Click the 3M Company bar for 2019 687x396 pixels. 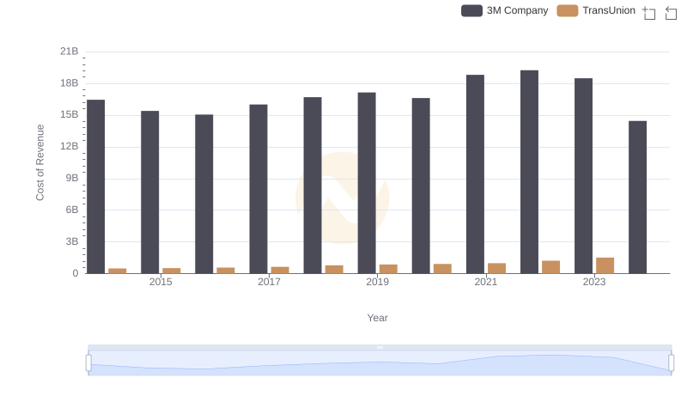click(367, 183)
